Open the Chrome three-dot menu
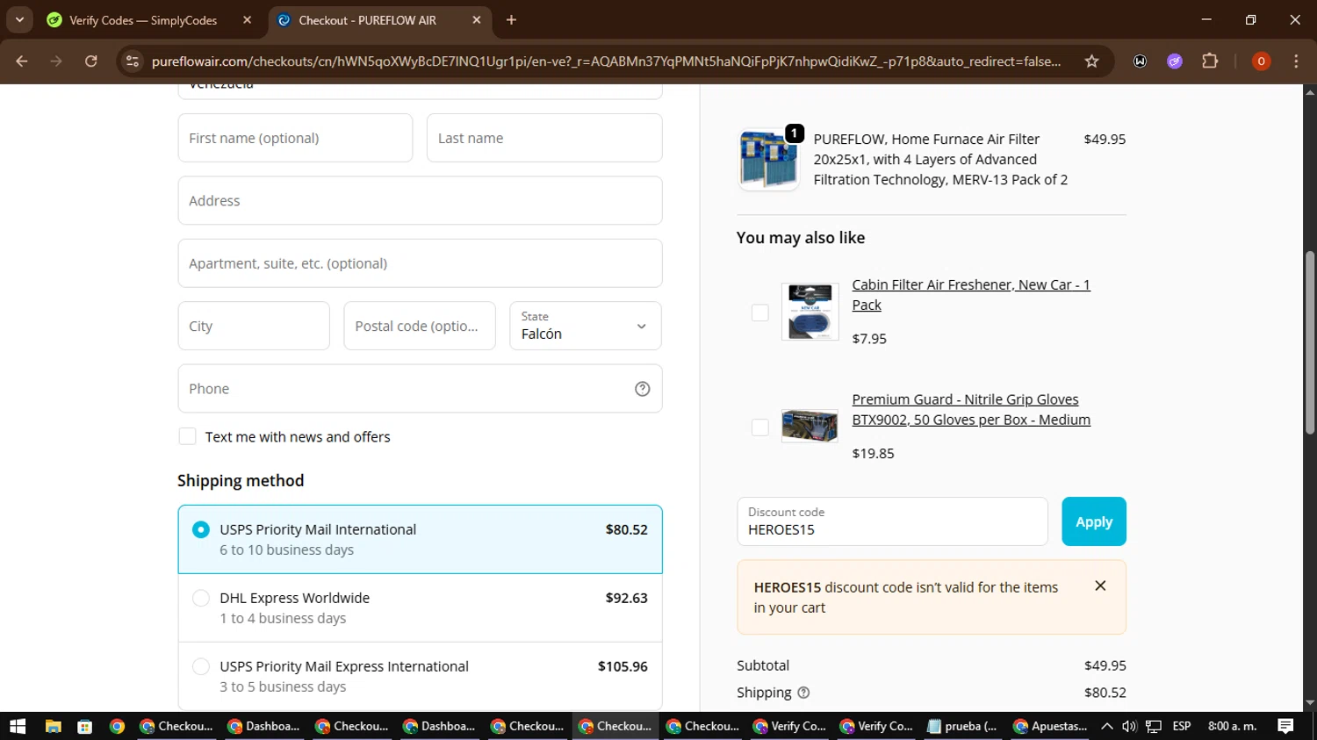 [x=1296, y=61]
